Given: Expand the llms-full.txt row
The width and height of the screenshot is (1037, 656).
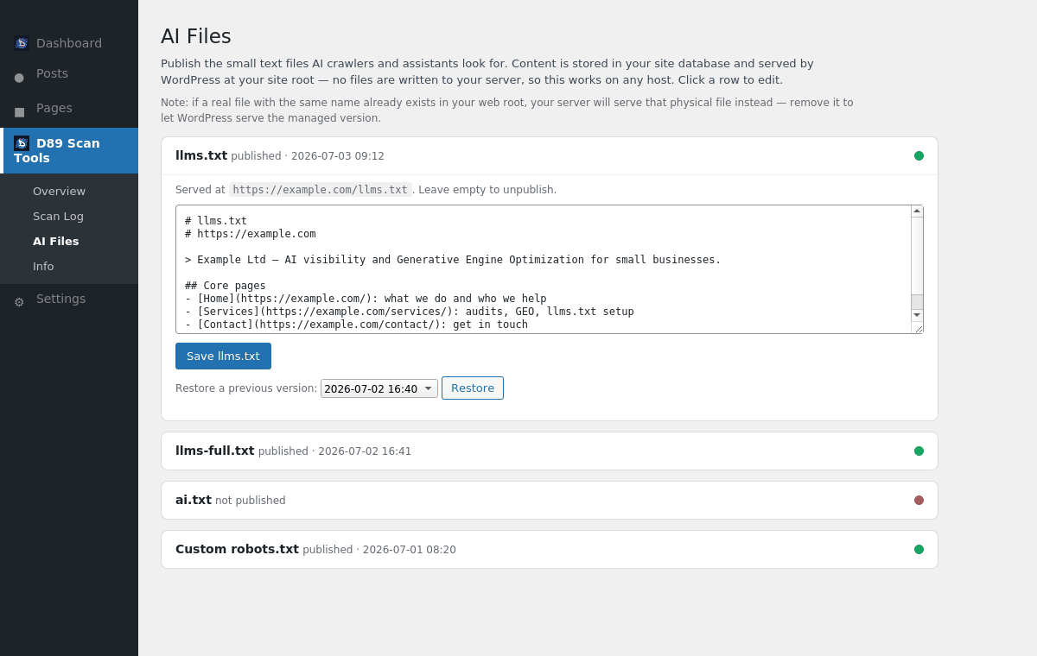Looking at the screenshot, I should point(550,451).
